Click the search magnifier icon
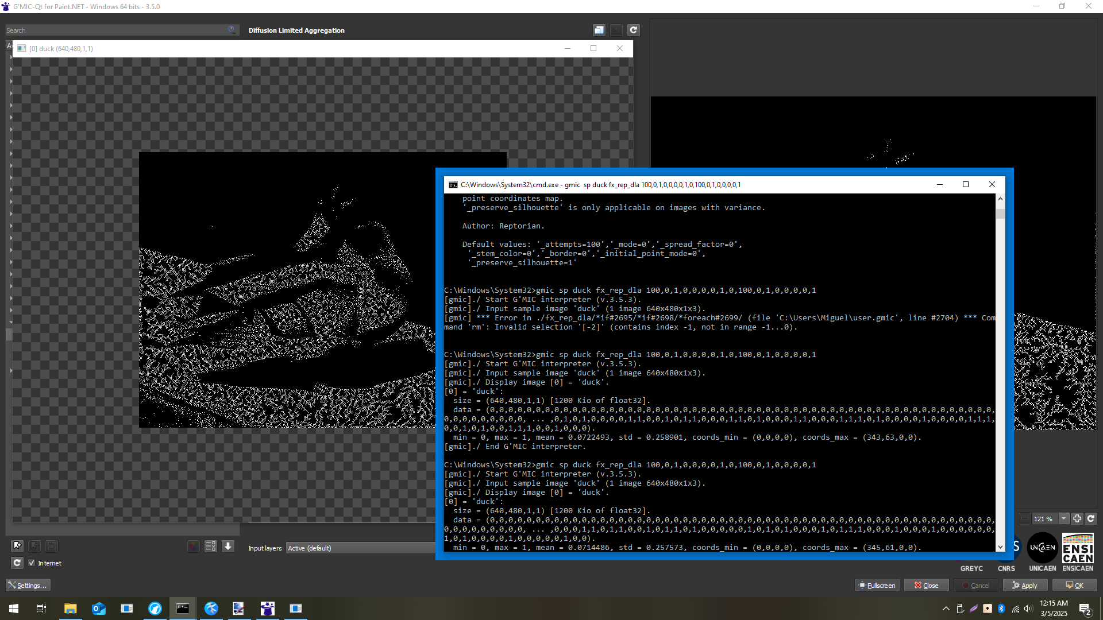1103x620 pixels. (x=231, y=30)
